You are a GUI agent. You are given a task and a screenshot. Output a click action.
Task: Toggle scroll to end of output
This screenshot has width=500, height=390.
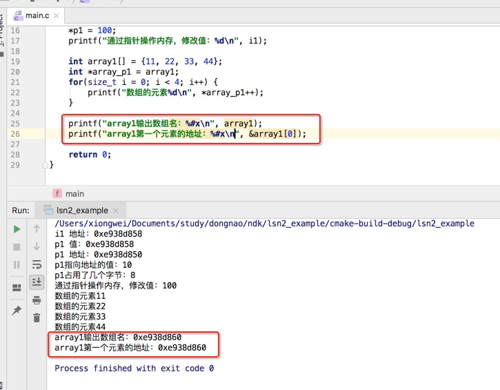[37, 282]
